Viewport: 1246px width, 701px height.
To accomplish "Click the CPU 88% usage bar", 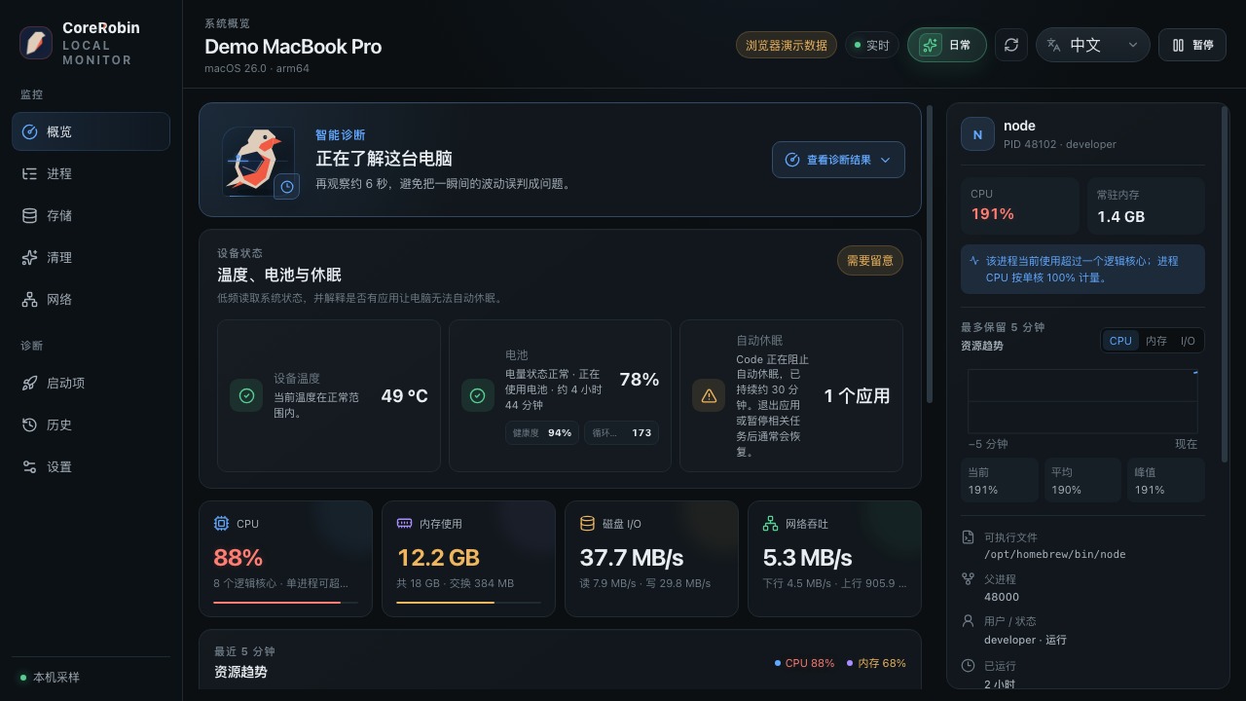I will [285, 603].
